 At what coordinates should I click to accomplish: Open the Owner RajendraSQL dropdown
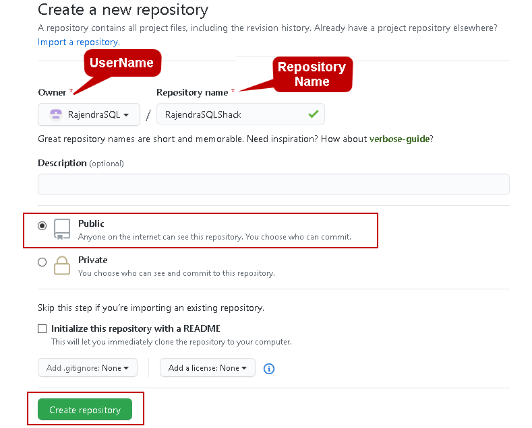tap(89, 115)
